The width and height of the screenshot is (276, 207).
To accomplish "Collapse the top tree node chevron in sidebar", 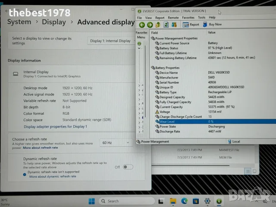I will pyautogui.click(x=139, y=48).
